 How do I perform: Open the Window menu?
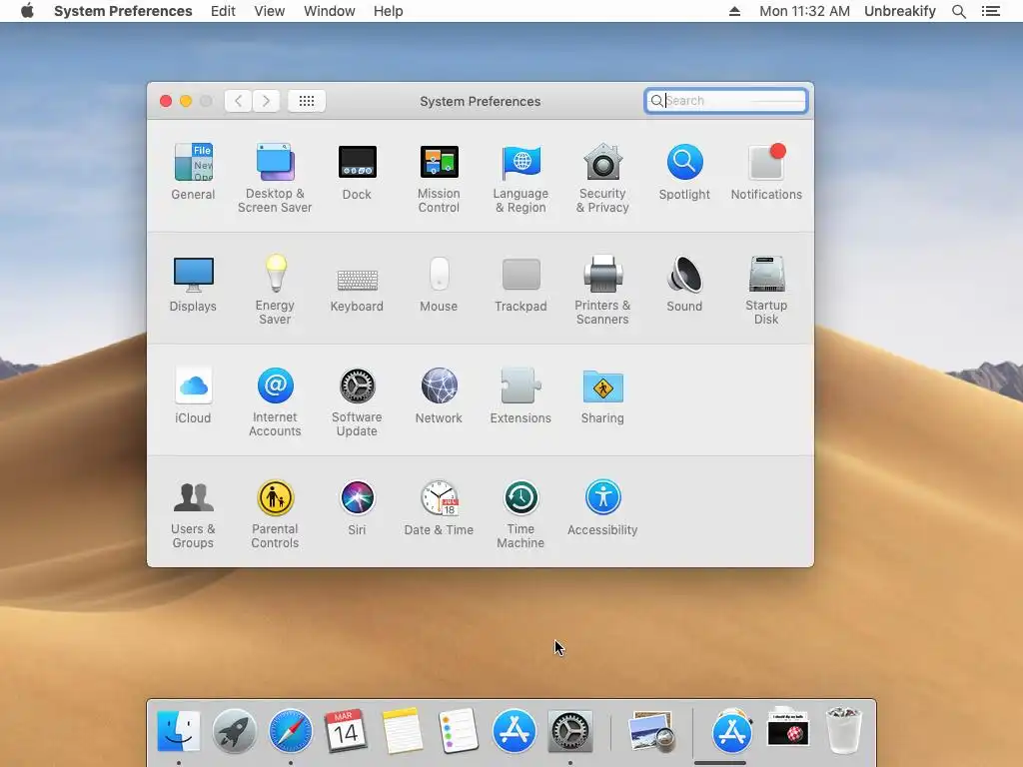(x=330, y=11)
